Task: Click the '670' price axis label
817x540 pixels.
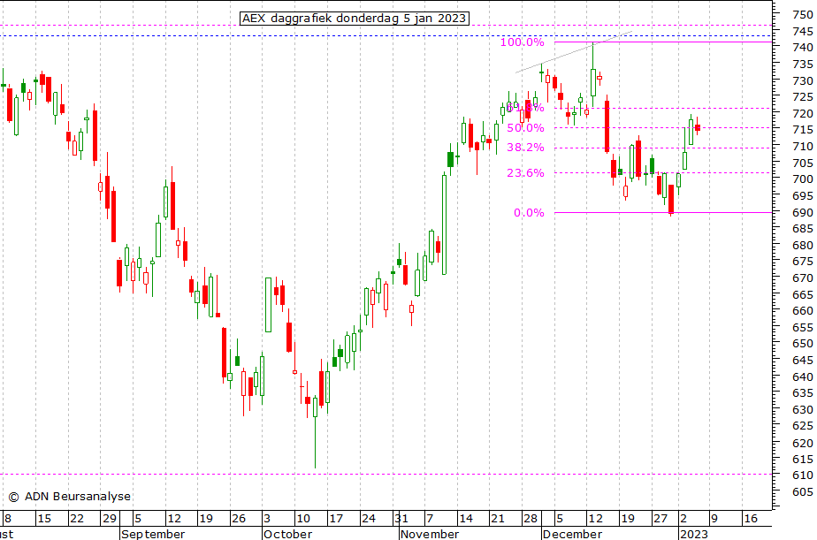Action: coord(803,278)
